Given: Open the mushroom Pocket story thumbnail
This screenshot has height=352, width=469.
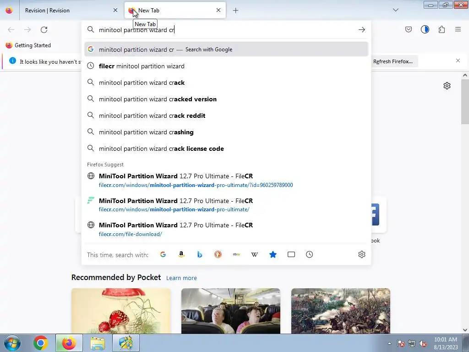Looking at the screenshot, I should pos(121,311).
